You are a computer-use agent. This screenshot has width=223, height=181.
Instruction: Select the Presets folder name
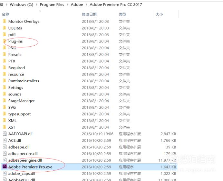pos(15,54)
